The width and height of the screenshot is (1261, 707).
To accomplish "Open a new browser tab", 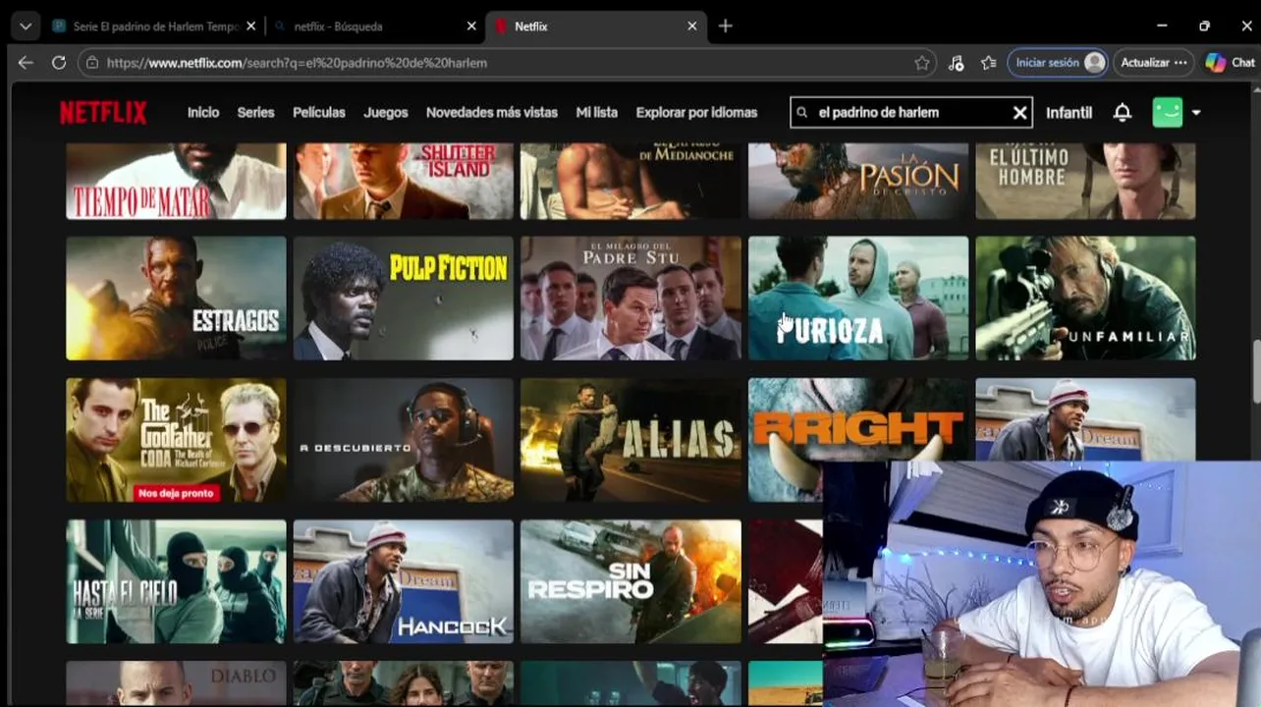I will 725,27.
